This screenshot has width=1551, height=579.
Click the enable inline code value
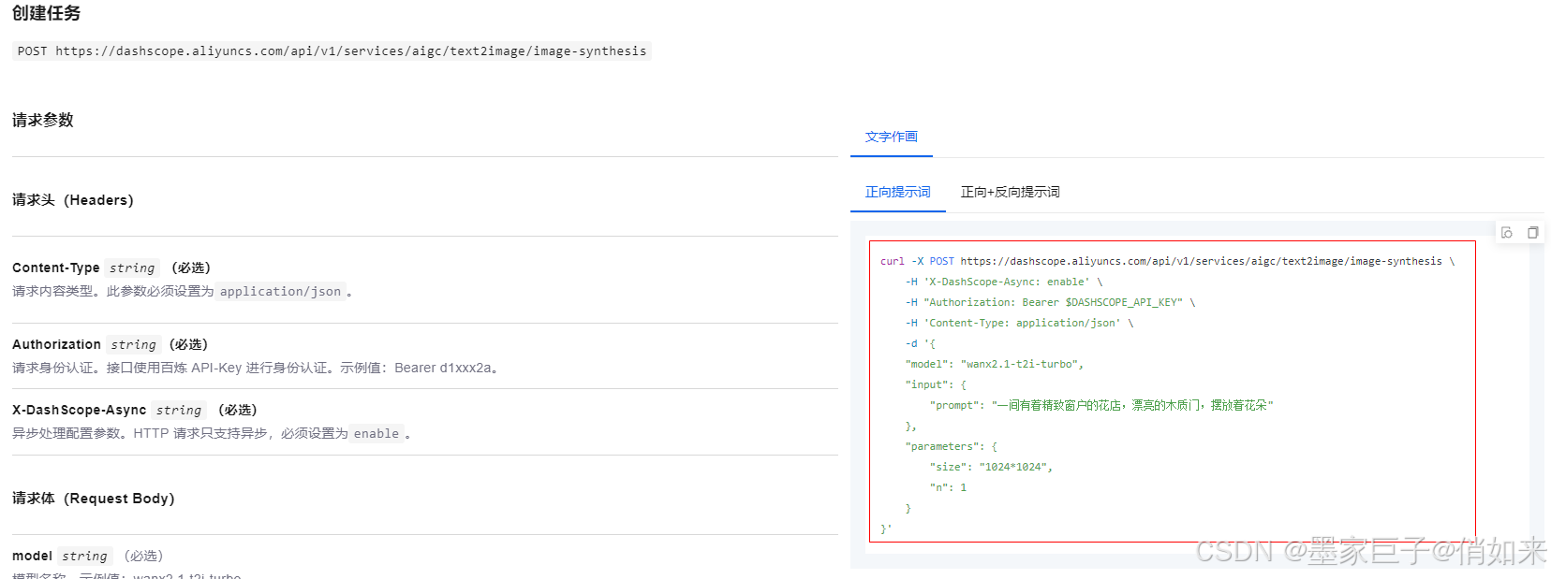[376, 434]
